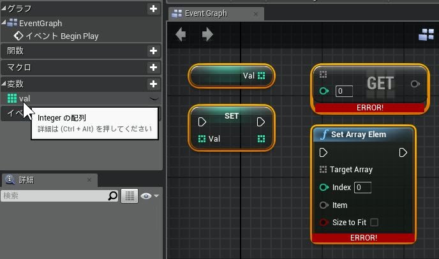The image size is (439, 259).
Task: Navigate back with left arrow in graph
Action: [181, 34]
